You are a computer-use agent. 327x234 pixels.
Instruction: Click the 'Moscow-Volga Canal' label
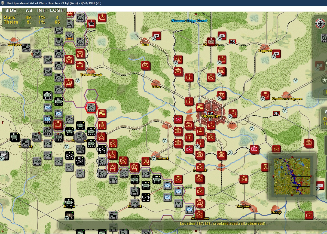click(x=189, y=21)
